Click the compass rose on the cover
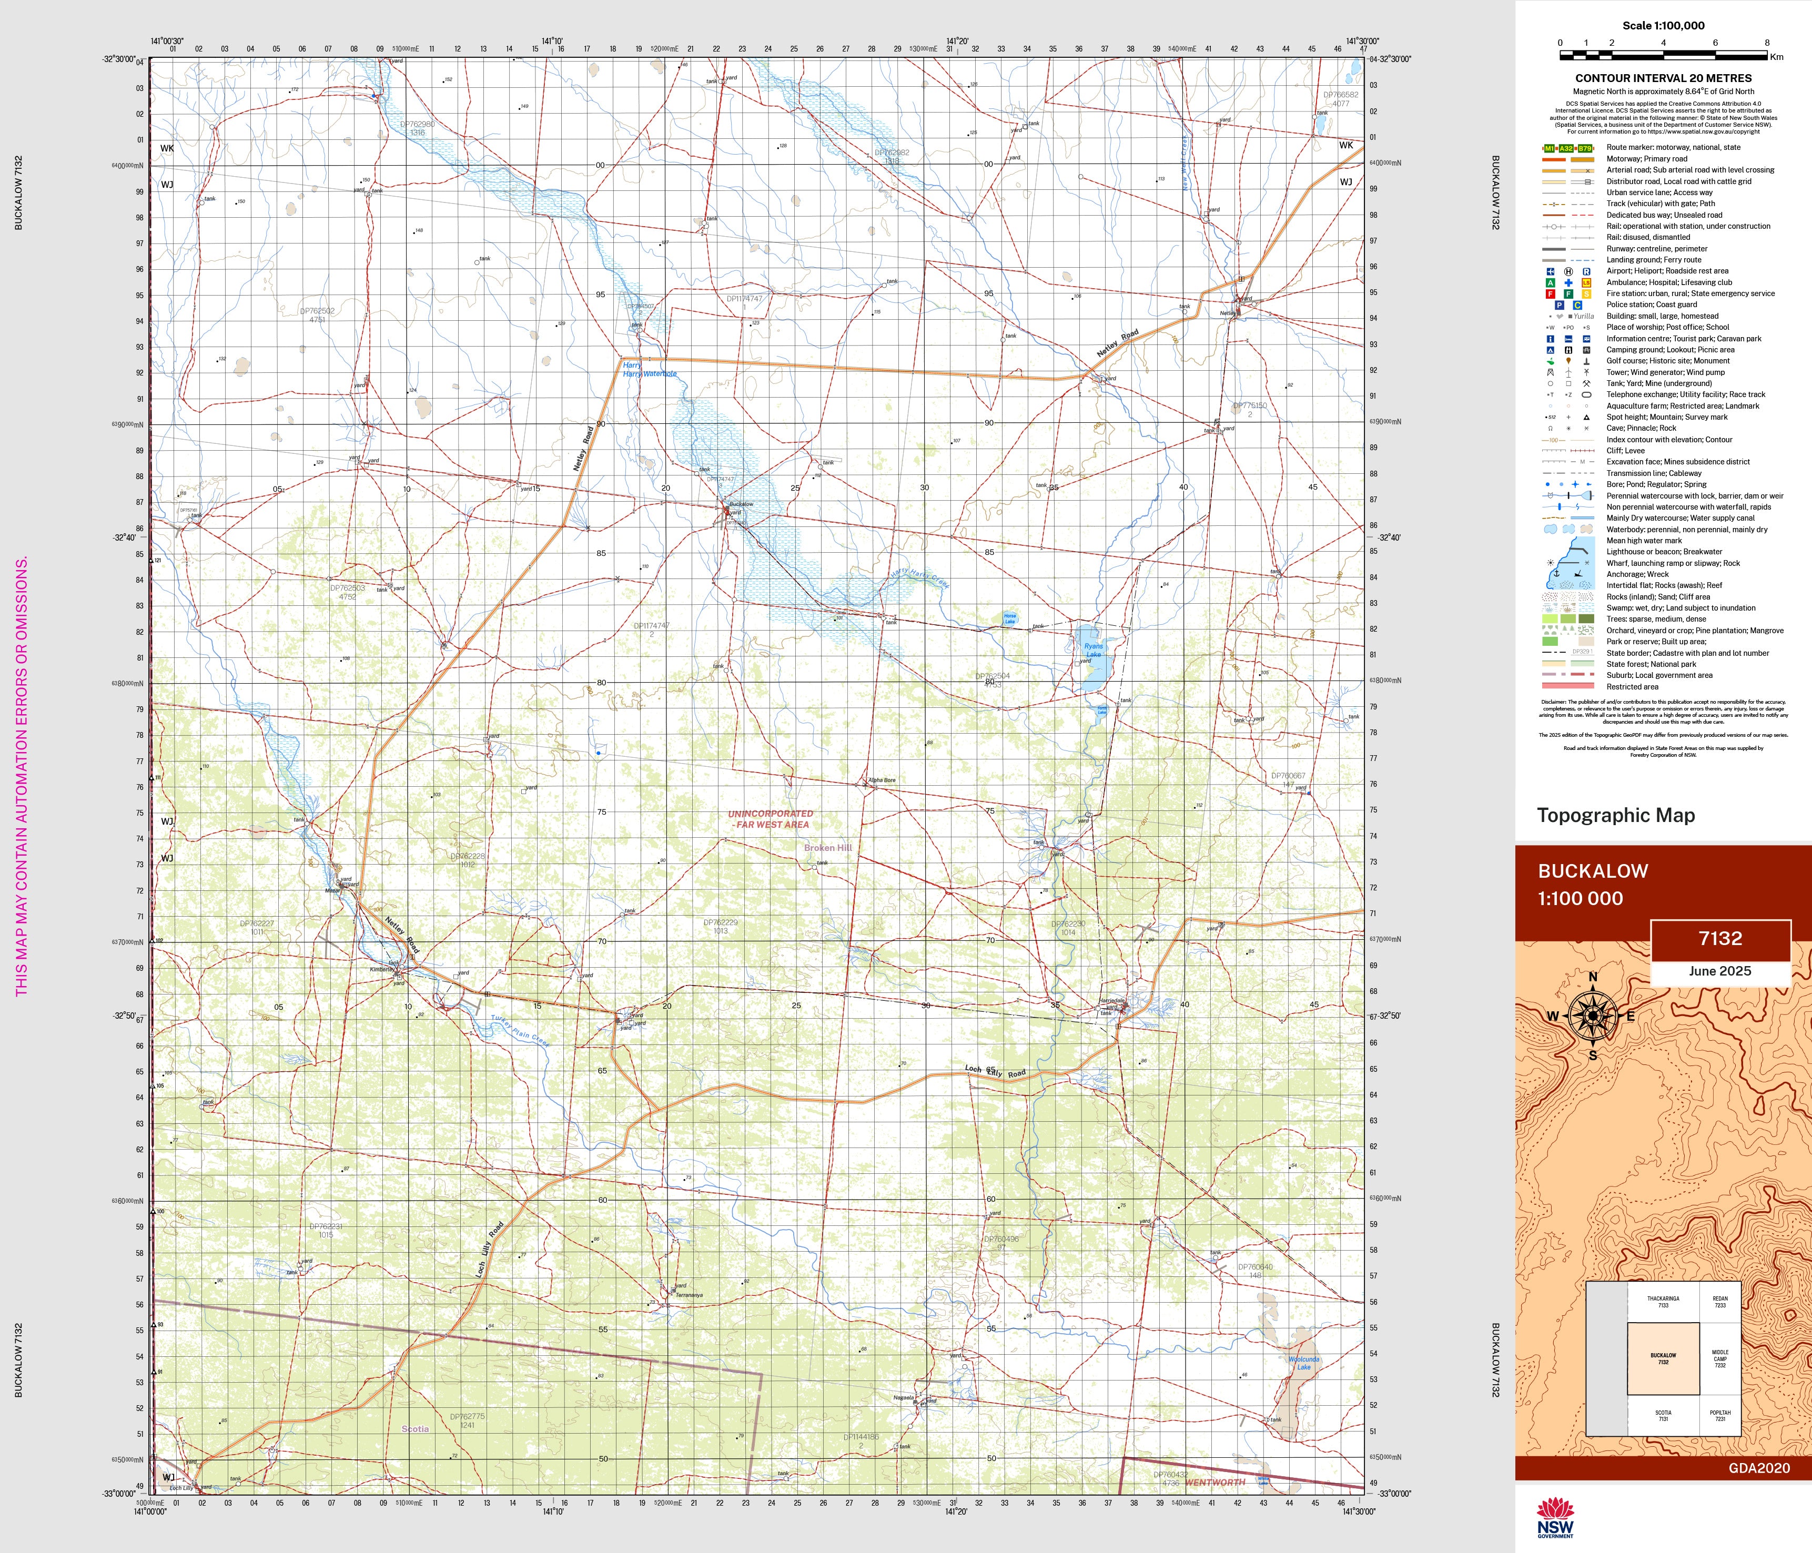 tap(1593, 1016)
